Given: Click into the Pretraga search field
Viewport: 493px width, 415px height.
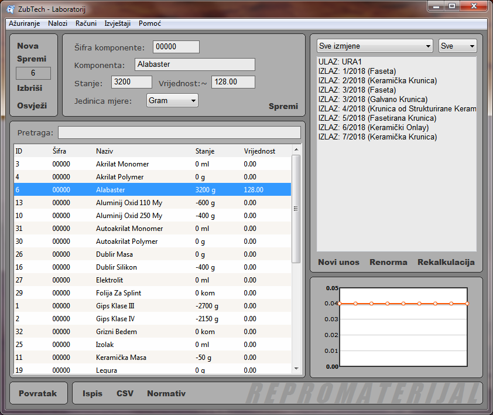Looking at the screenshot, I should click(x=179, y=132).
